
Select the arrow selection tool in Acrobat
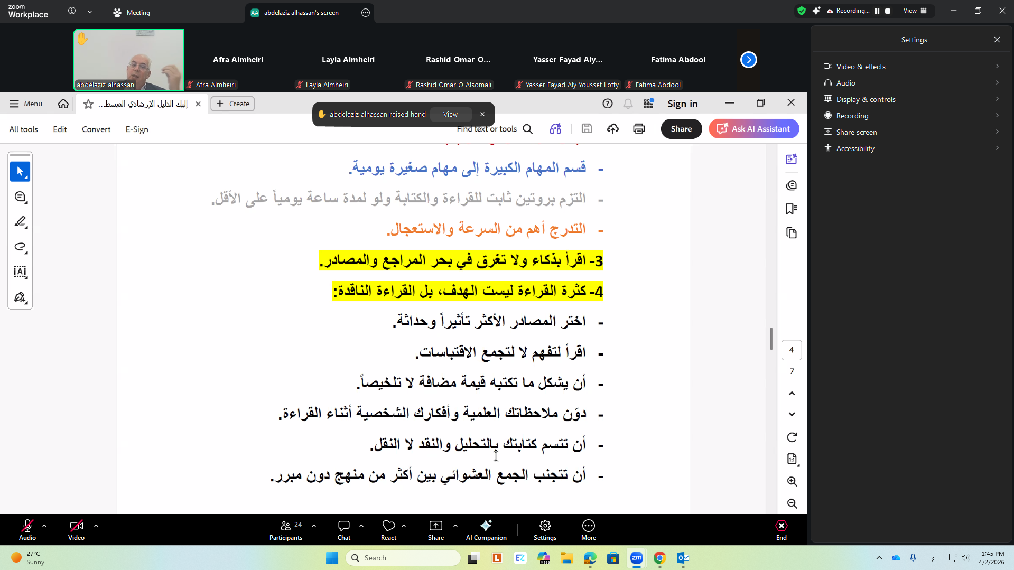point(20,172)
